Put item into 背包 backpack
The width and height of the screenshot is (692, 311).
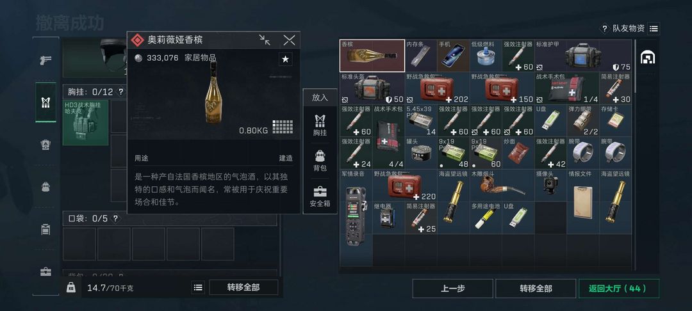point(320,161)
